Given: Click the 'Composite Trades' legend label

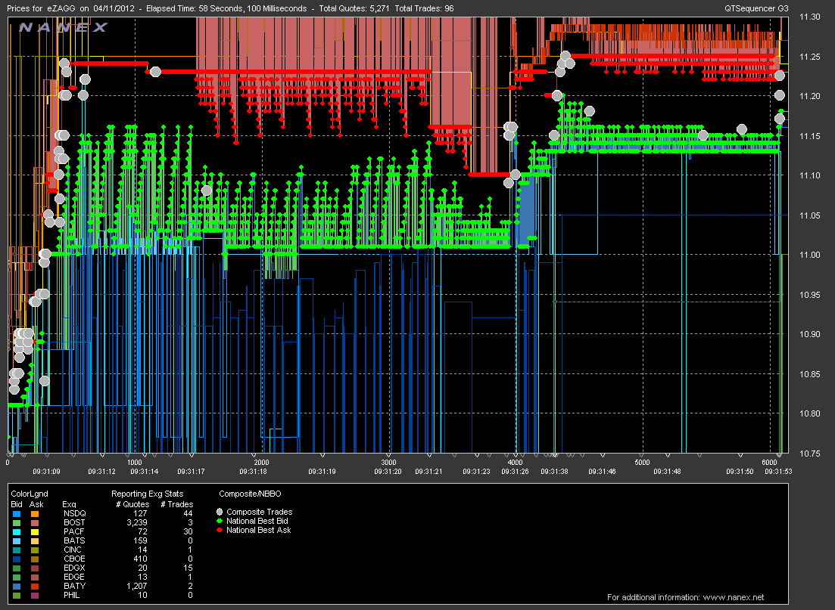Looking at the screenshot, I should (260, 512).
